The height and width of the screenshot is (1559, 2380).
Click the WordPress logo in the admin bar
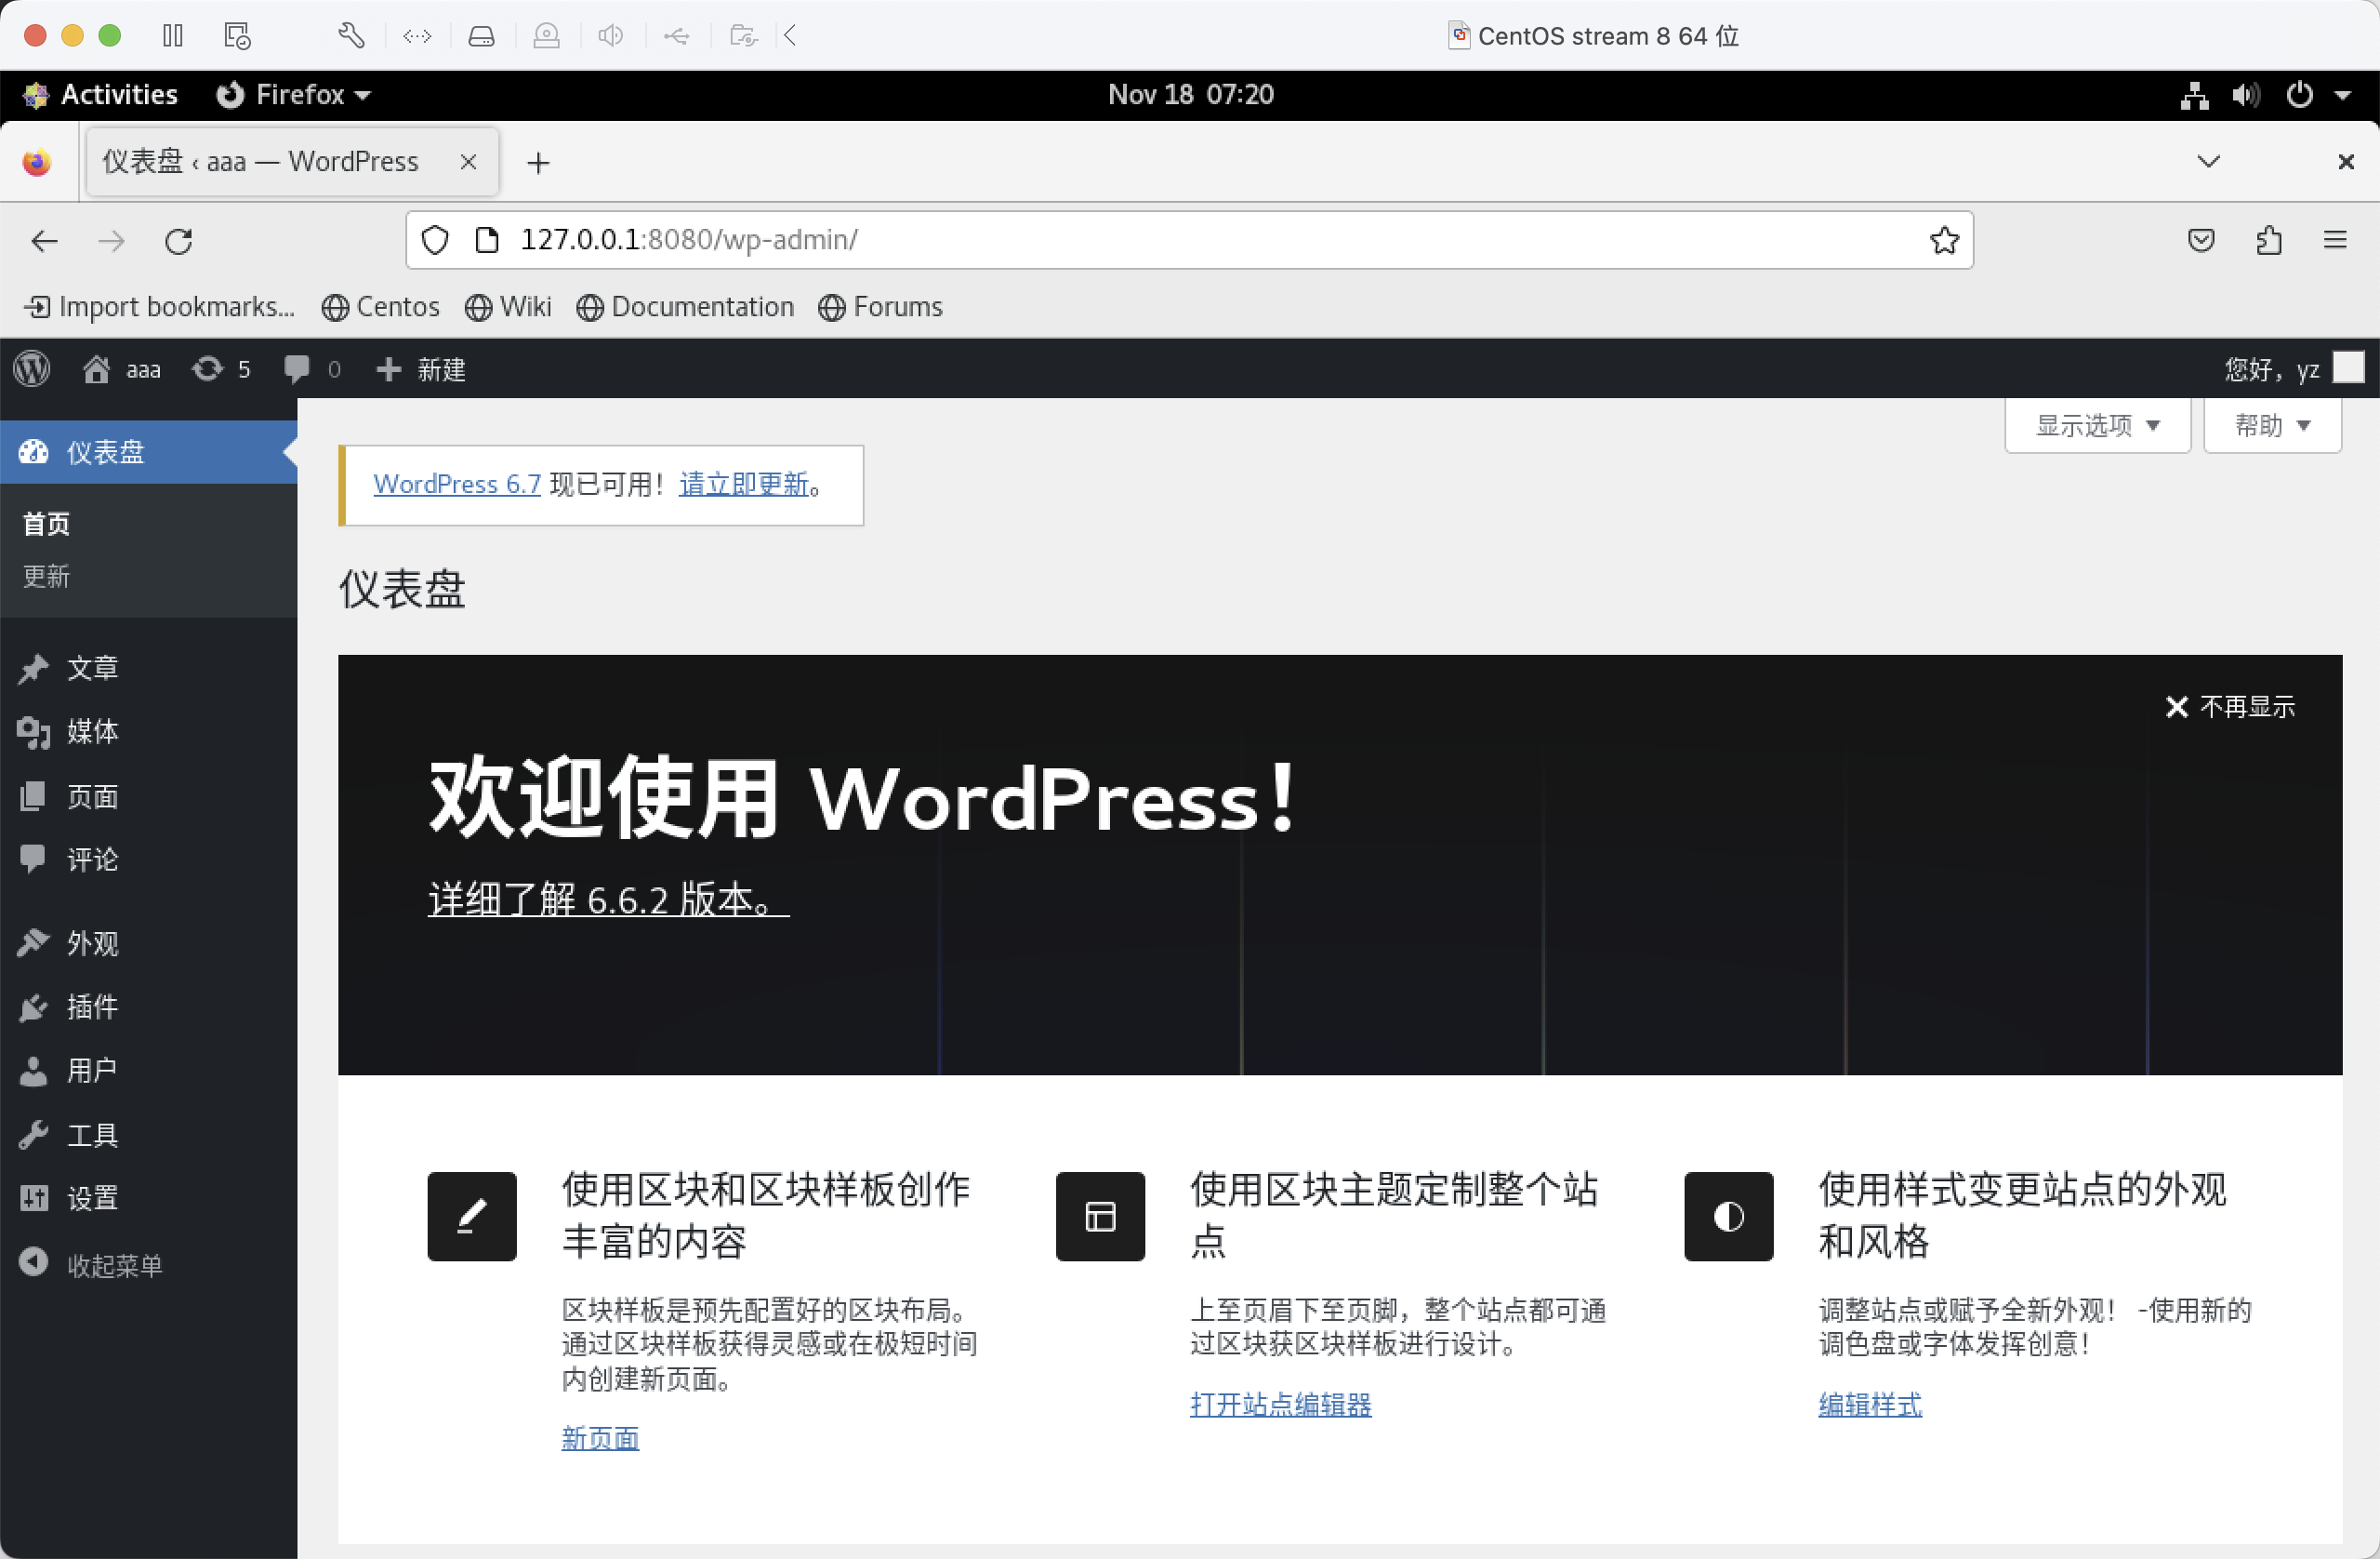tap(32, 369)
